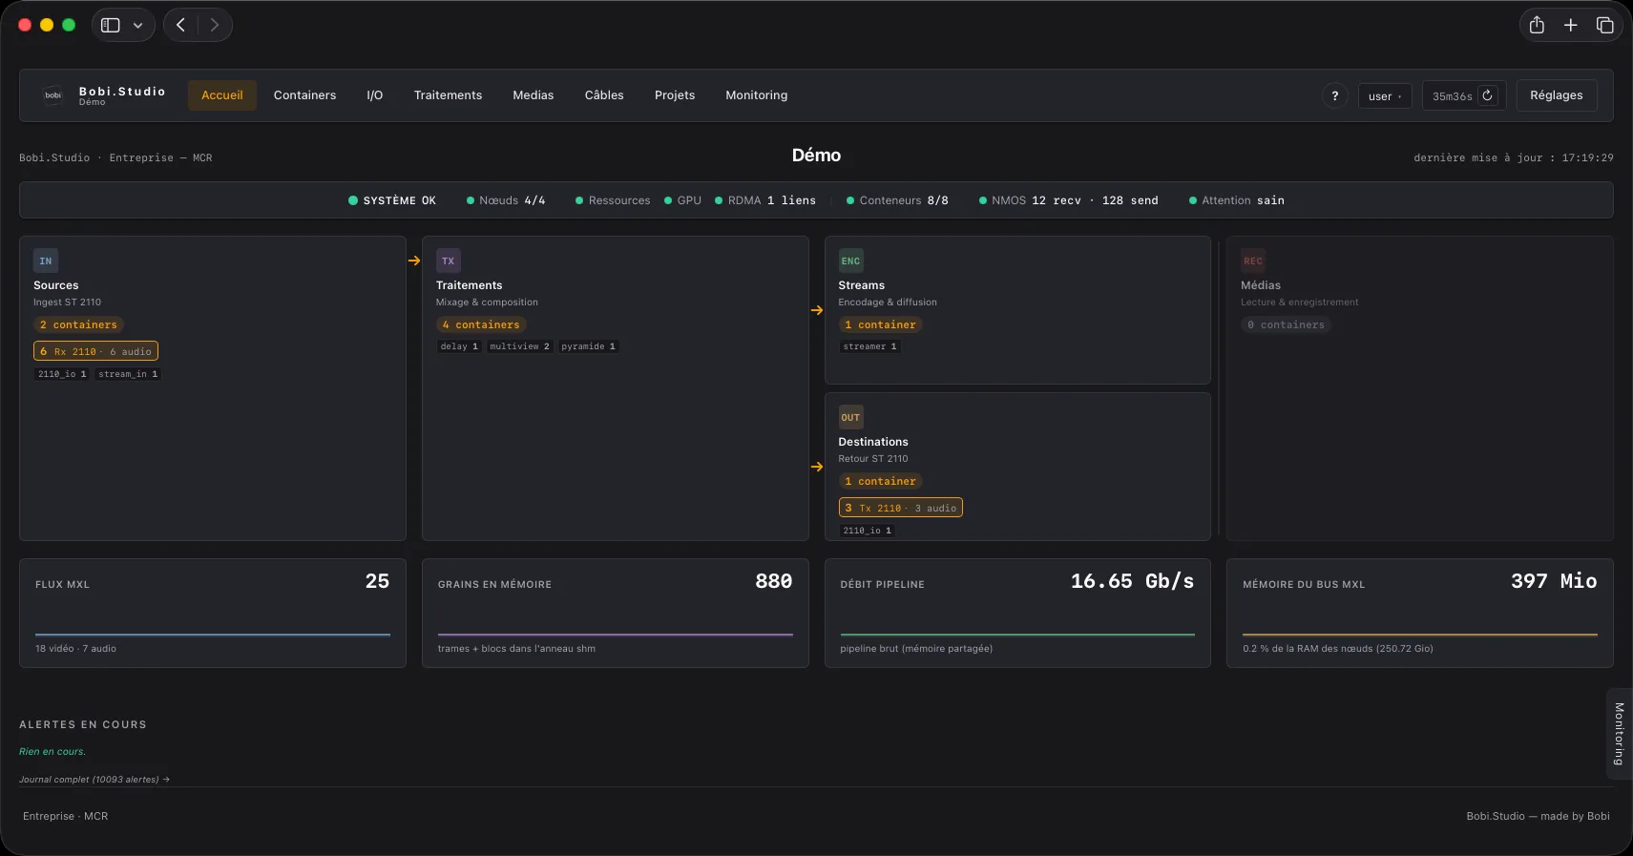Click the 4 containers badge in Traitements
Screen dimensions: 1633x856
pyautogui.click(x=481, y=324)
